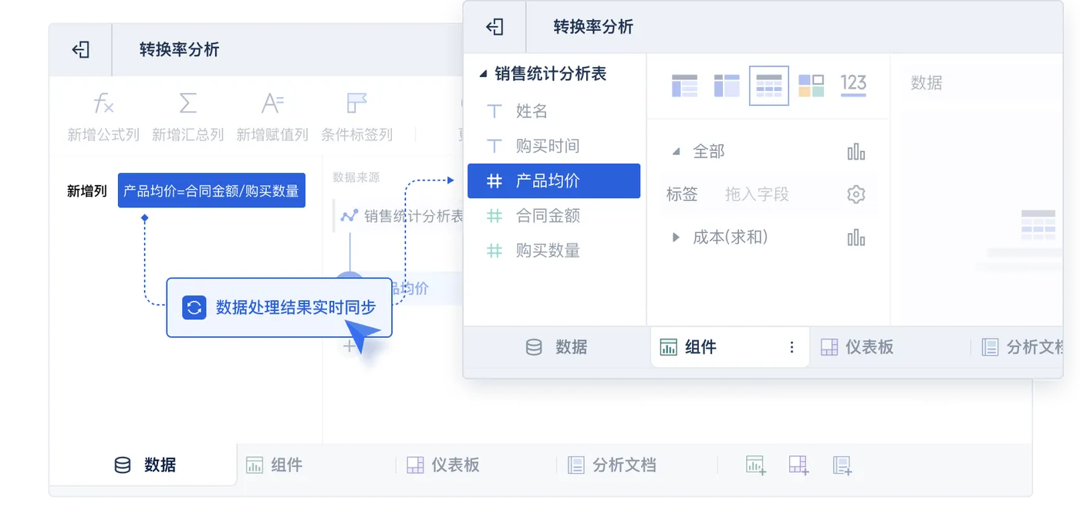Pick the first grouped table chart type icon
1080x520 pixels.
pyautogui.click(x=684, y=86)
